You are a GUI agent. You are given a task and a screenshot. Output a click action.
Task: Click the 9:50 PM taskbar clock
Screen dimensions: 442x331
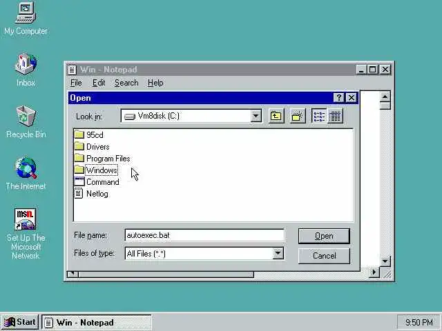pos(419,322)
